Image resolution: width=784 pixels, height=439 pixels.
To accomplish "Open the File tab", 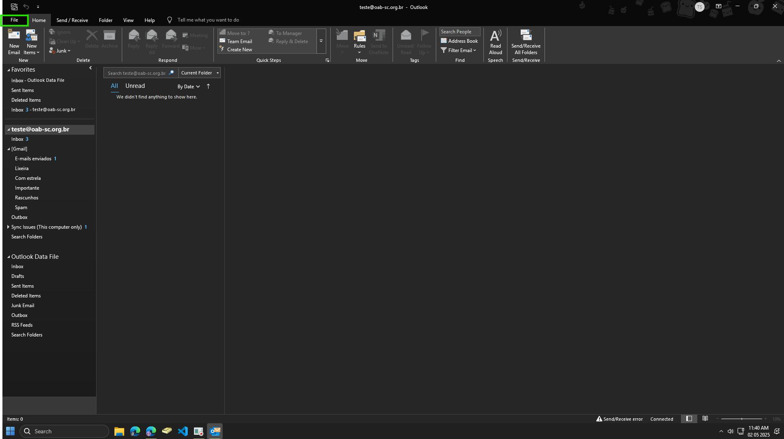I will 14,20.
